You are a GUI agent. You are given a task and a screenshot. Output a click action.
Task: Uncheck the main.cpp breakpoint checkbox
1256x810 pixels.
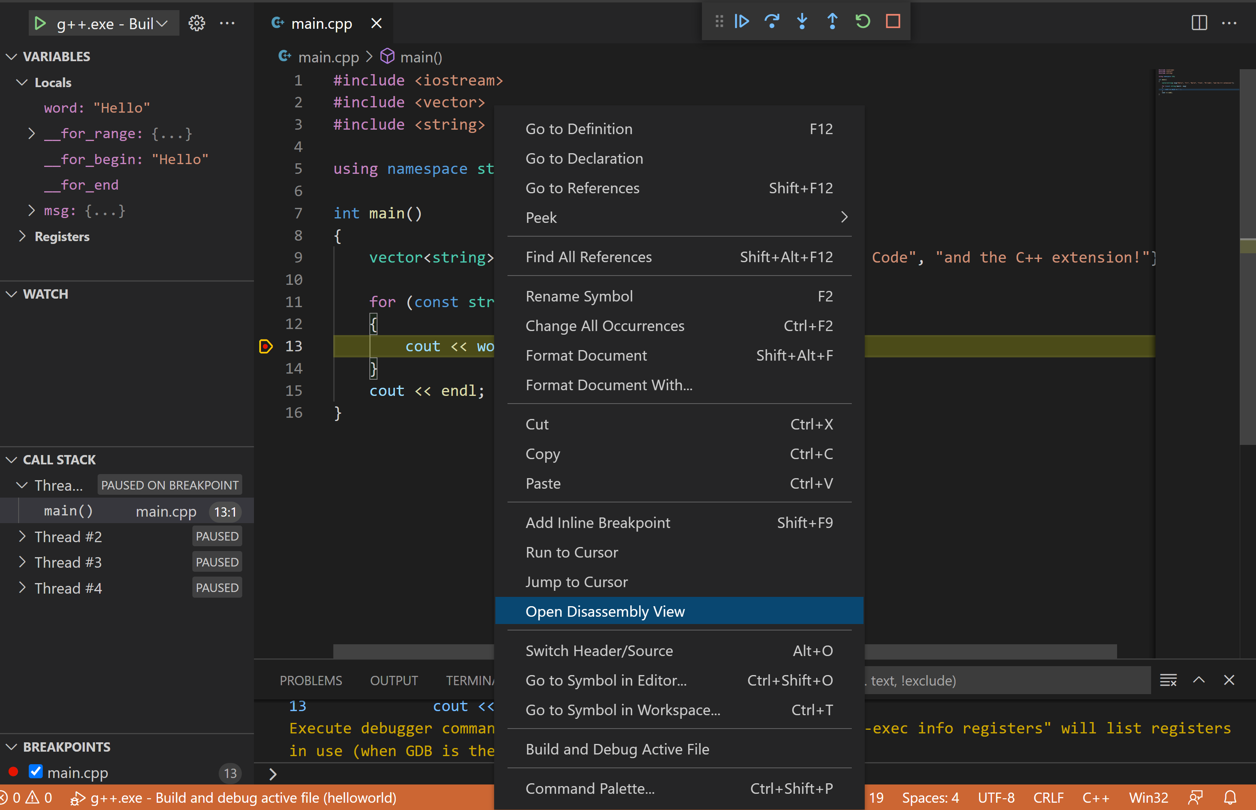pos(36,772)
